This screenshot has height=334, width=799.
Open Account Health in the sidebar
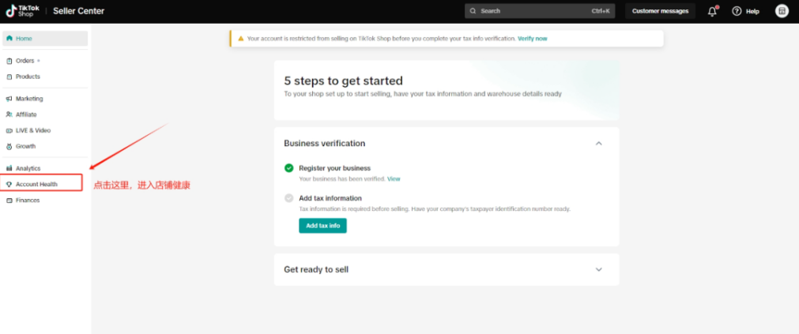(x=36, y=184)
